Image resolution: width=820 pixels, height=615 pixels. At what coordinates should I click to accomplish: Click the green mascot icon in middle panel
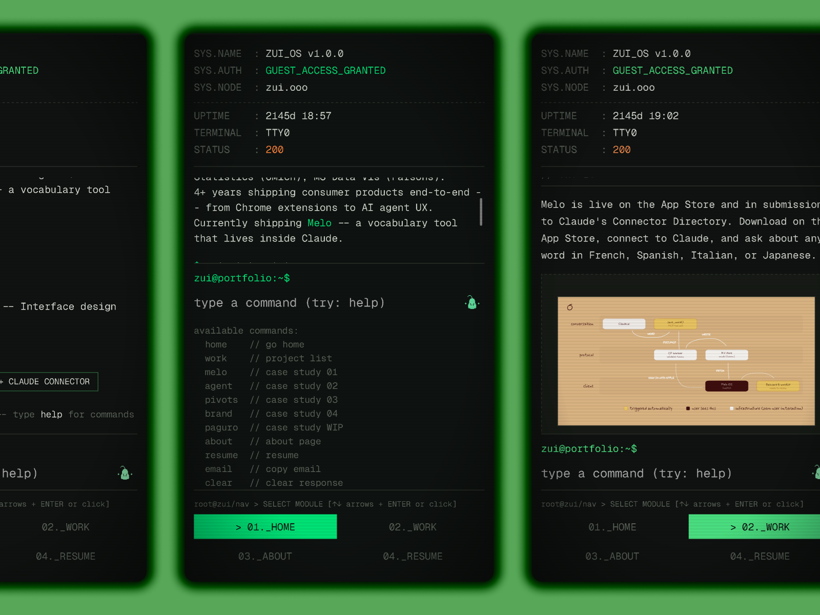pos(472,303)
